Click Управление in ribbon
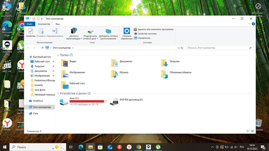The height and width of the screenshot is (151, 269). (x=142, y=38)
